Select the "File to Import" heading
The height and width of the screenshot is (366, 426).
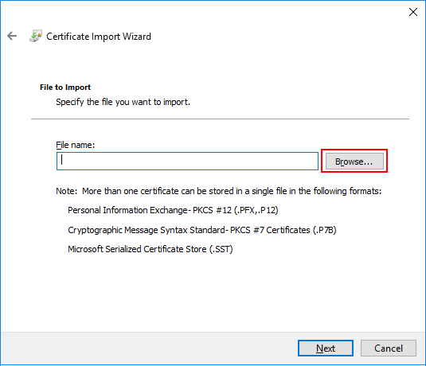click(x=65, y=88)
